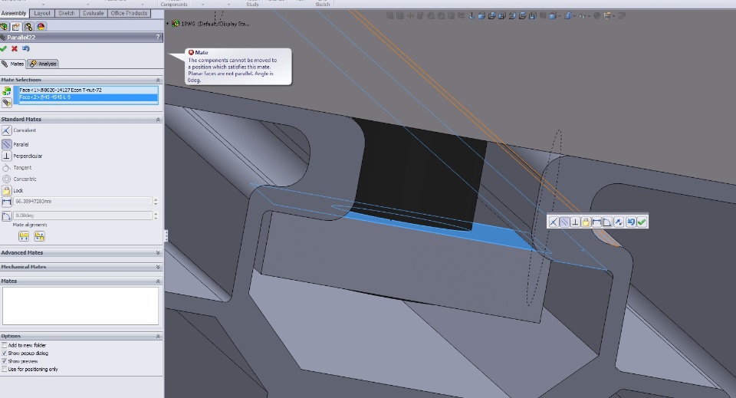Flip mate alignment in the floating toolbar
The height and width of the screenshot is (398, 736).
[619, 222]
